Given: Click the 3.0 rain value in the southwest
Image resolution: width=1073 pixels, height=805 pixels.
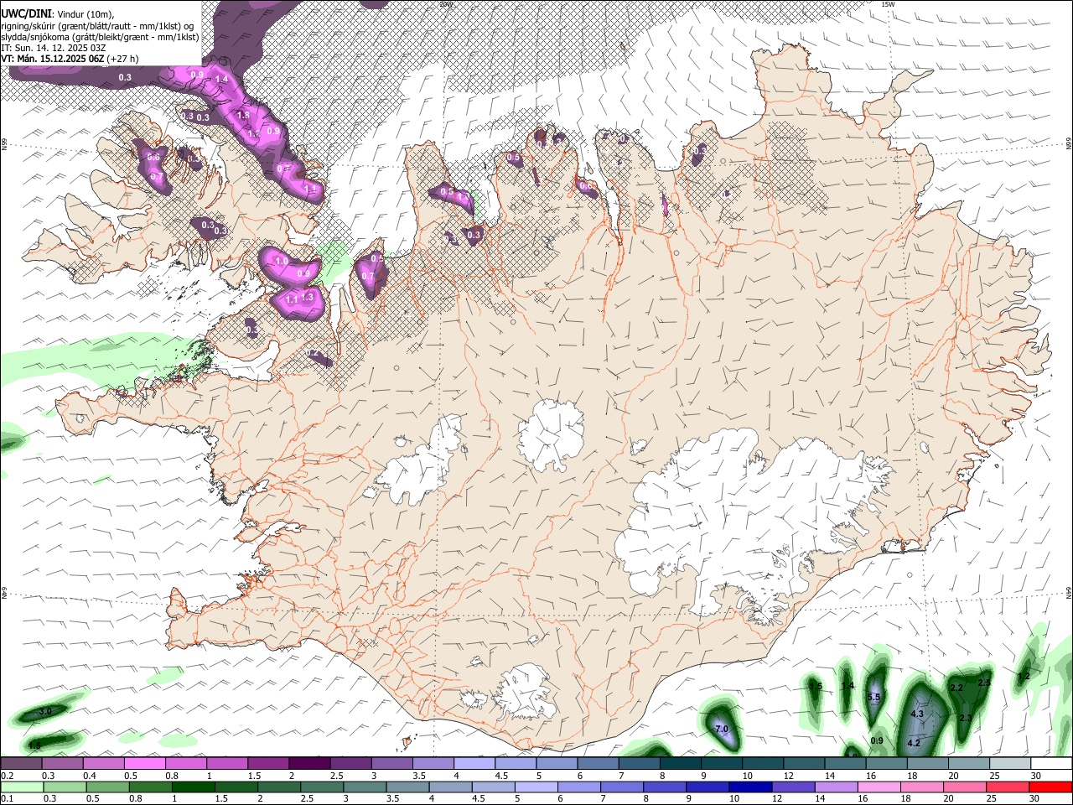Looking at the screenshot, I should click(45, 710).
